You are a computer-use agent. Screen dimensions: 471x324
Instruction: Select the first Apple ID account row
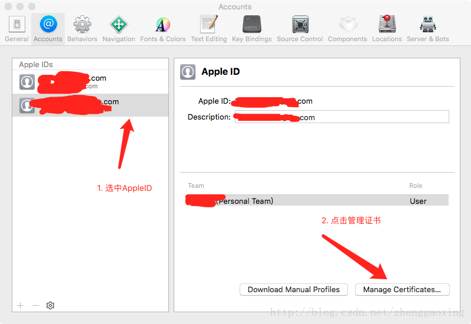click(x=91, y=82)
